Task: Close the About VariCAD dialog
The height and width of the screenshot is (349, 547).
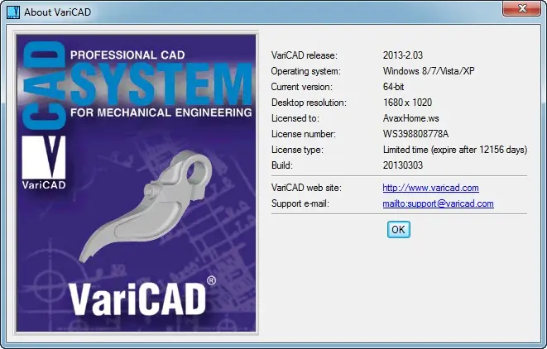Action: tap(521, 8)
